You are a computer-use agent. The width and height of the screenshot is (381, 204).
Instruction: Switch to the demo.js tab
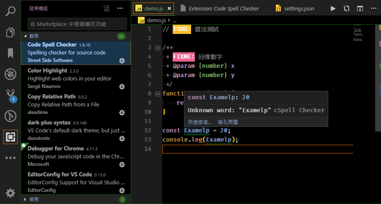click(153, 8)
